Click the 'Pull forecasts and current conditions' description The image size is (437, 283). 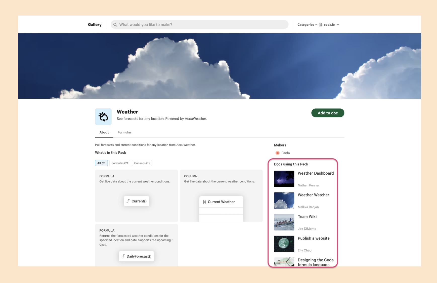click(145, 145)
